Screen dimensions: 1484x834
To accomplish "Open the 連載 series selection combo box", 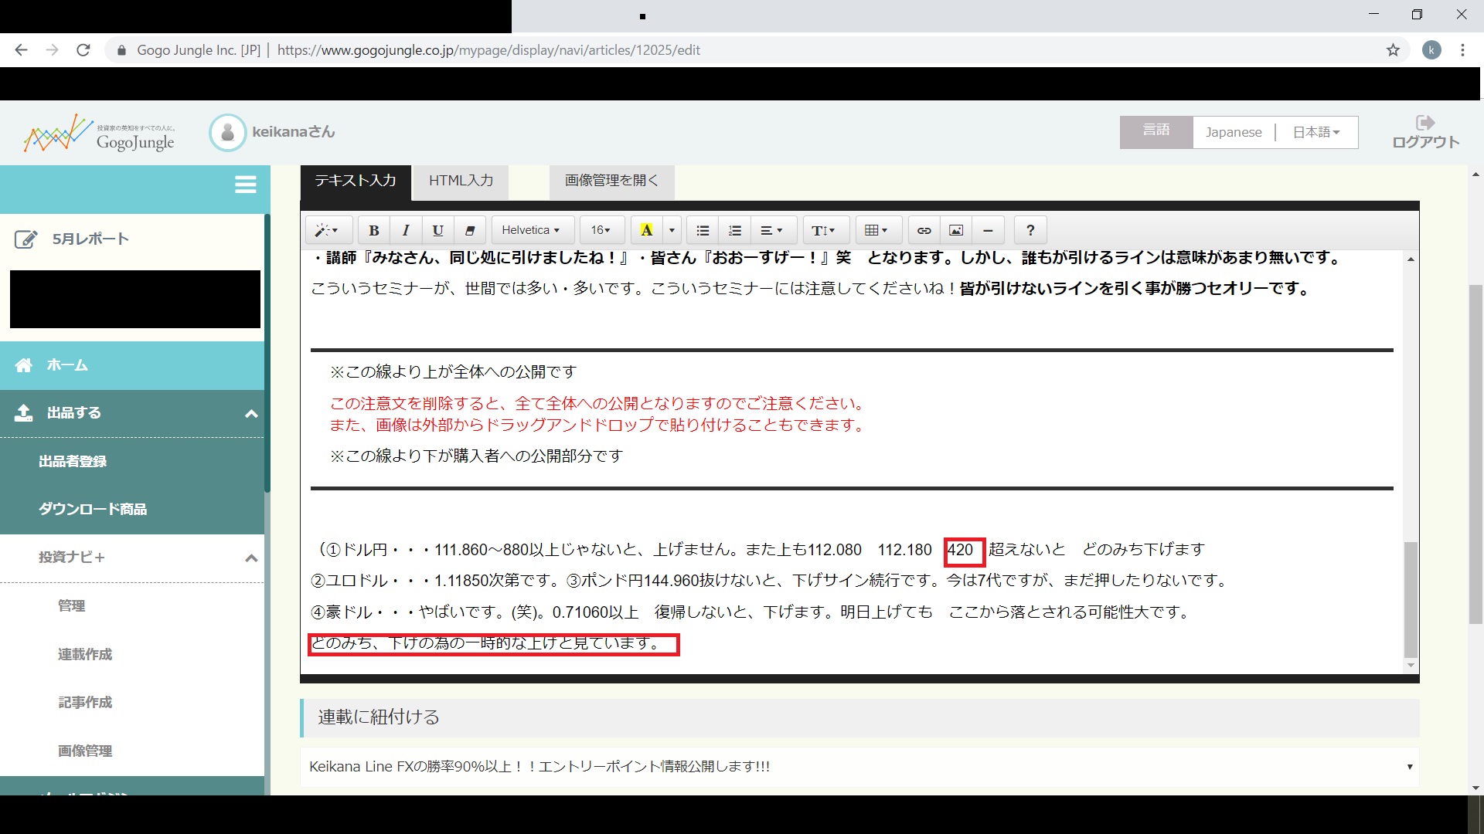I will click(x=859, y=766).
